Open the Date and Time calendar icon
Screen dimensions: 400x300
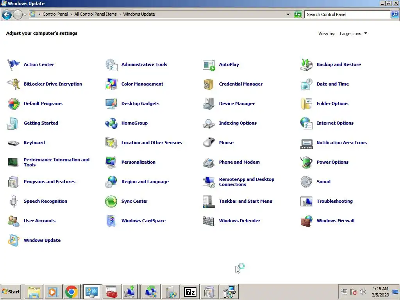pyautogui.click(x=306, y=84)
